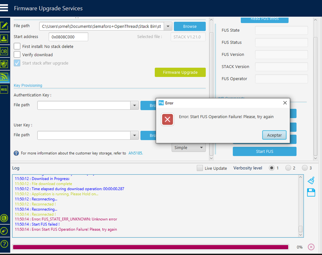Click the log panel scrollbar down arrow
The height and width of the screenshot is (255, 322).
click(300, 235)
